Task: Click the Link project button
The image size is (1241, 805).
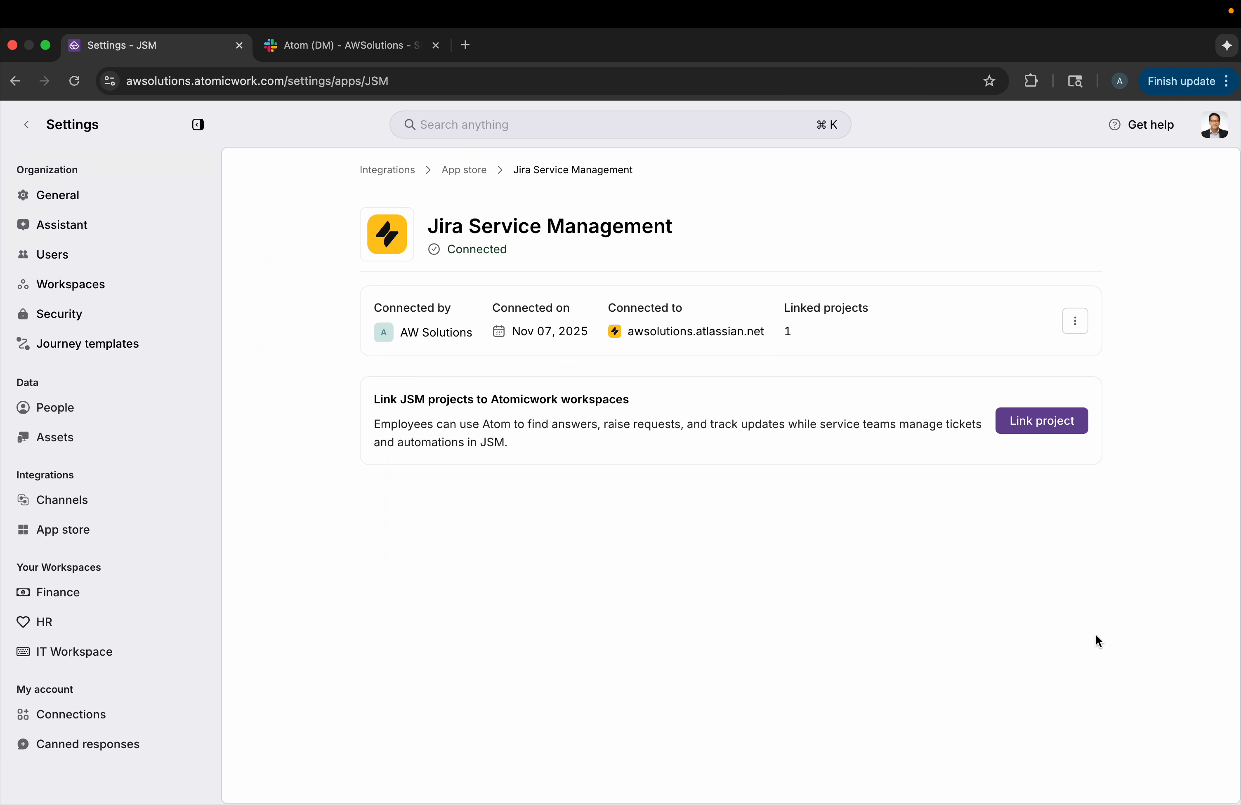Action: click(1041, 420)
